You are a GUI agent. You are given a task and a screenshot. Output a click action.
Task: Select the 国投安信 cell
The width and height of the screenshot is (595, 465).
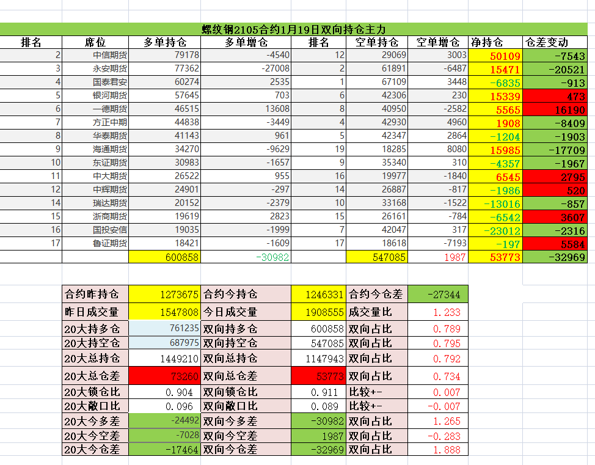95,230
